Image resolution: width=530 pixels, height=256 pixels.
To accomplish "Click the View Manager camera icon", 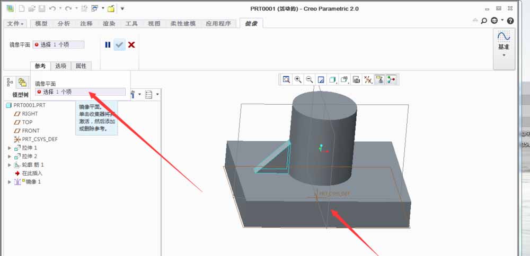I will click(x=356, y=79).
